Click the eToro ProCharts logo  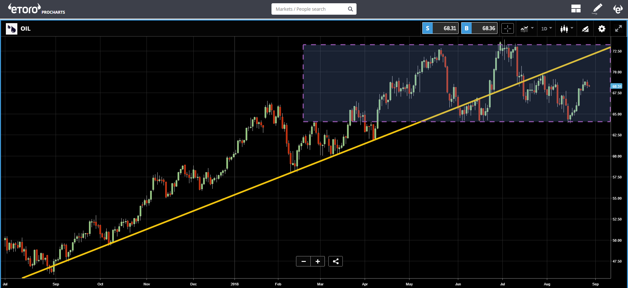coord(36,9)
